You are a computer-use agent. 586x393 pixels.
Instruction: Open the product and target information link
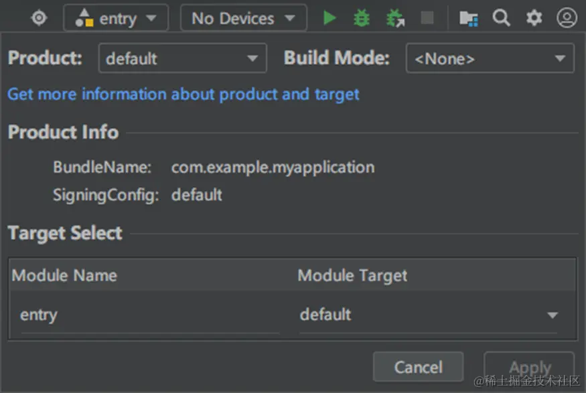[184, 94]
